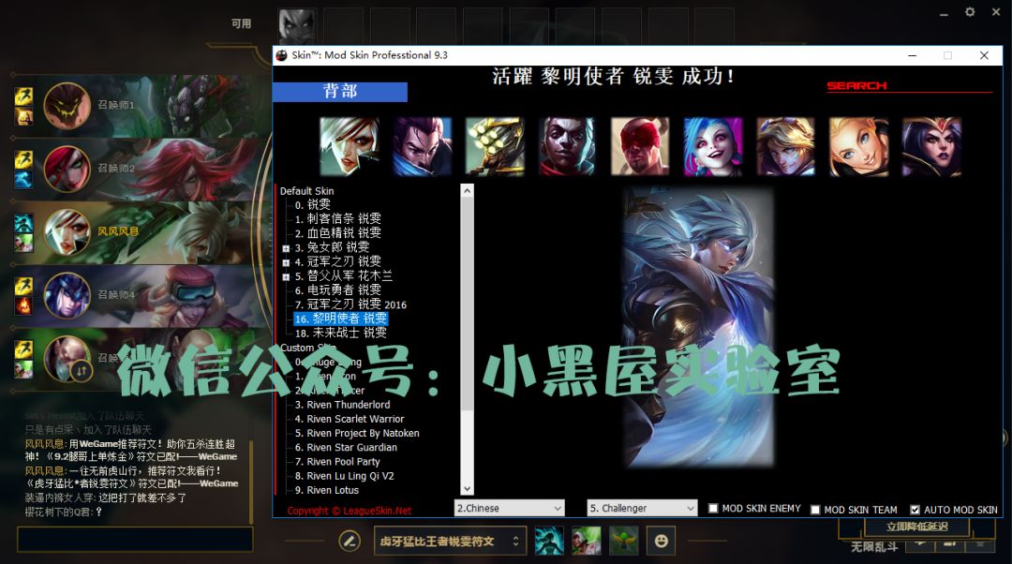This screenshot has height=564, width=1012.
Task: Click the SEARCH champion field
Action: (909, 86)
